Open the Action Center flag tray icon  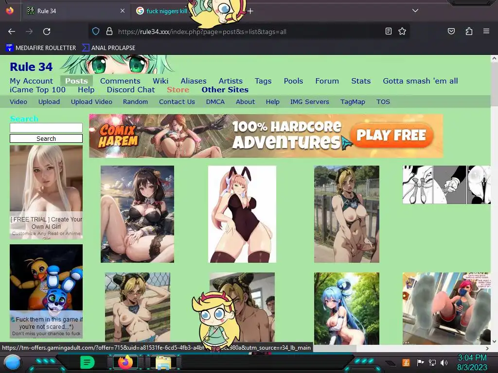pos(420,362)
